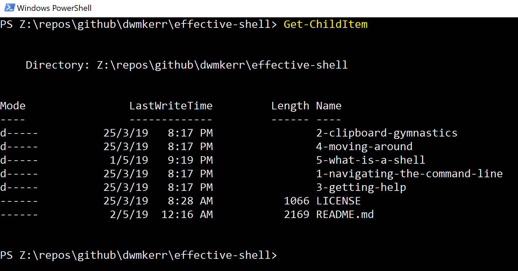This screenshot has height=271, width=518.
Task: Click the README.md file name
Action: [345, 215]
